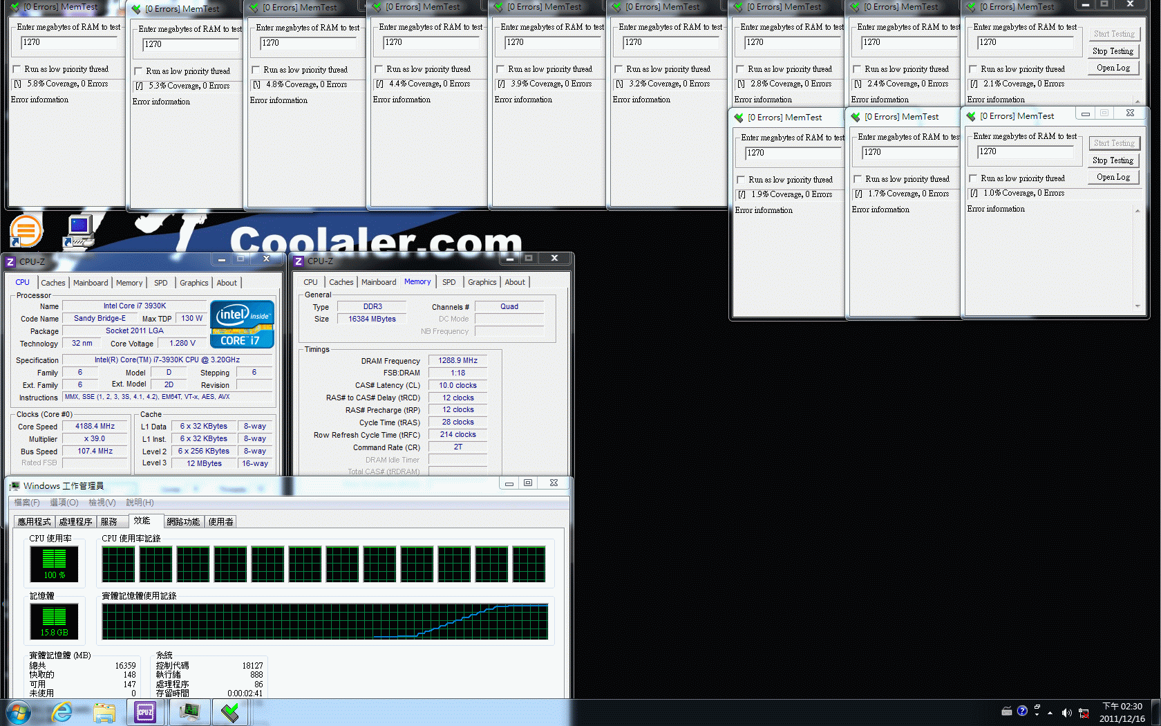This screenshot has height=726, width=1161.
Task: Click MemTest title icon of 1.9% Coverage window
Action: point(739,118)
